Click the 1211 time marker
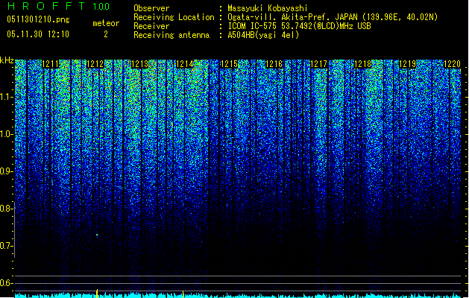 [50, 64]
